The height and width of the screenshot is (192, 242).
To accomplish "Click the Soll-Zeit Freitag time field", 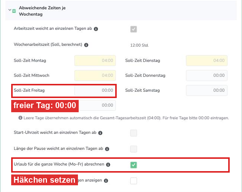I will 95,90.
